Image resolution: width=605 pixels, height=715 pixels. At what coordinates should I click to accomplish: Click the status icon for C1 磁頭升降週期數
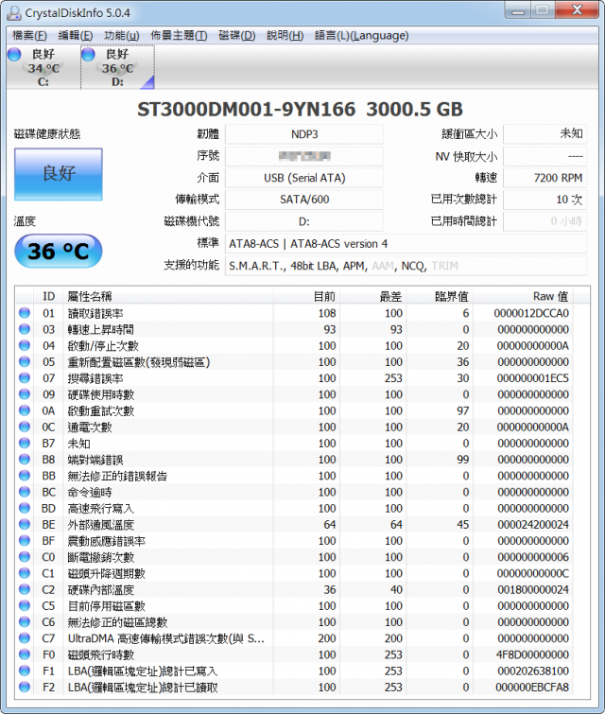[x=25, y=573]
